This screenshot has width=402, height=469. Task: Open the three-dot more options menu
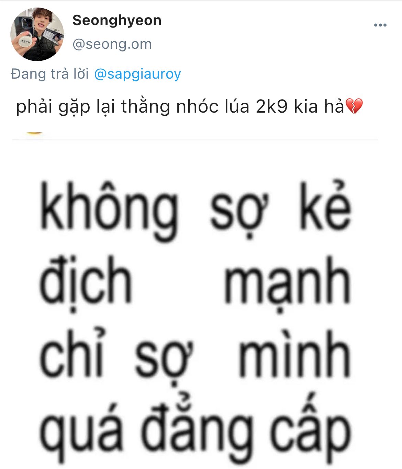380,25
